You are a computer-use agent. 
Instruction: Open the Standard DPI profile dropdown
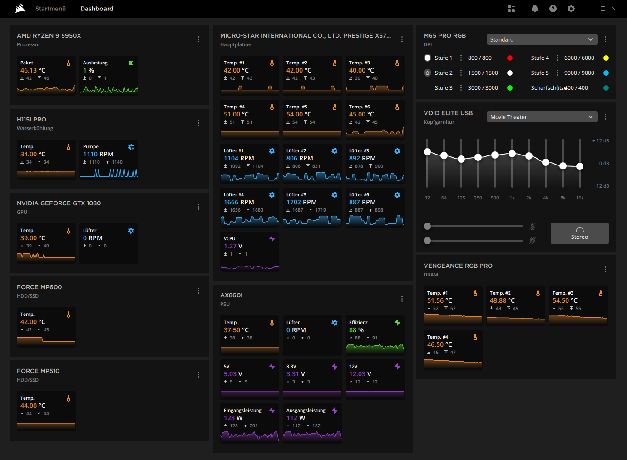click(542, 39)
